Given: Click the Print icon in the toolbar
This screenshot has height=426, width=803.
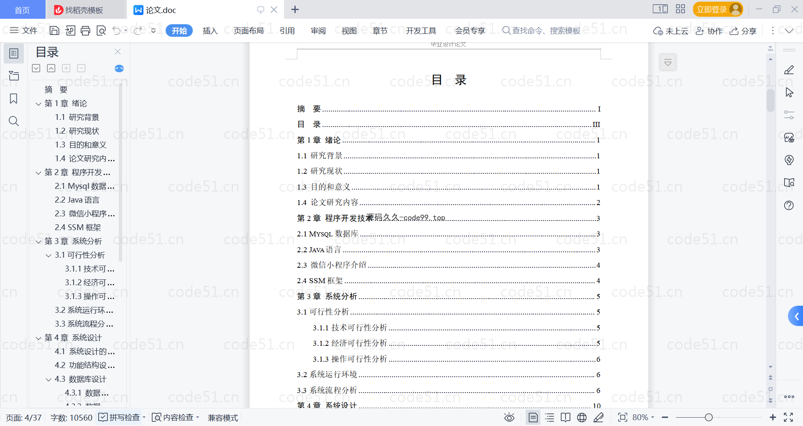Looking at the screenshot, I should coord(85,30).
